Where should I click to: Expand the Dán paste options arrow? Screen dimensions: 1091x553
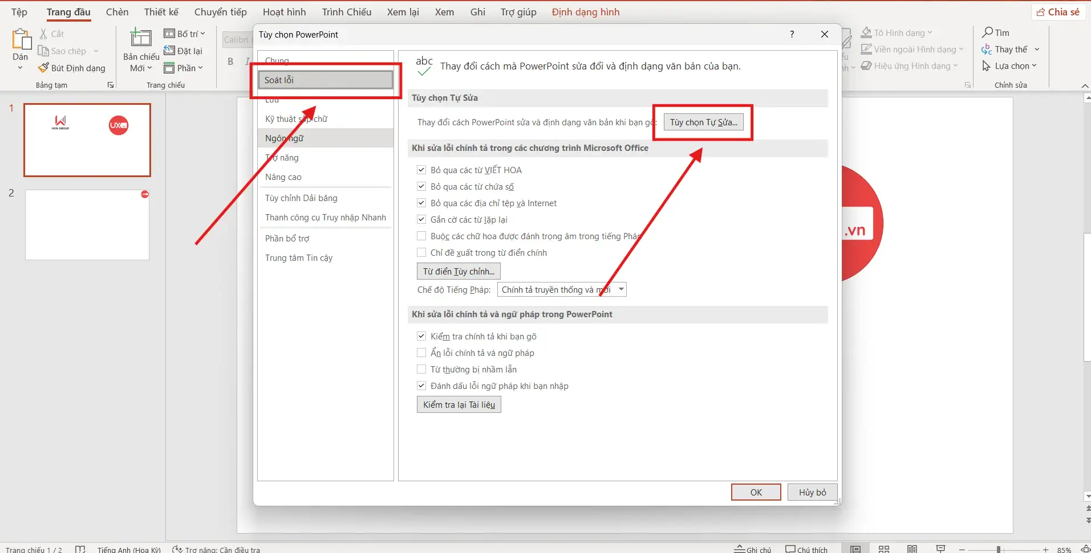pyautogui.click(x=21, y=68)
